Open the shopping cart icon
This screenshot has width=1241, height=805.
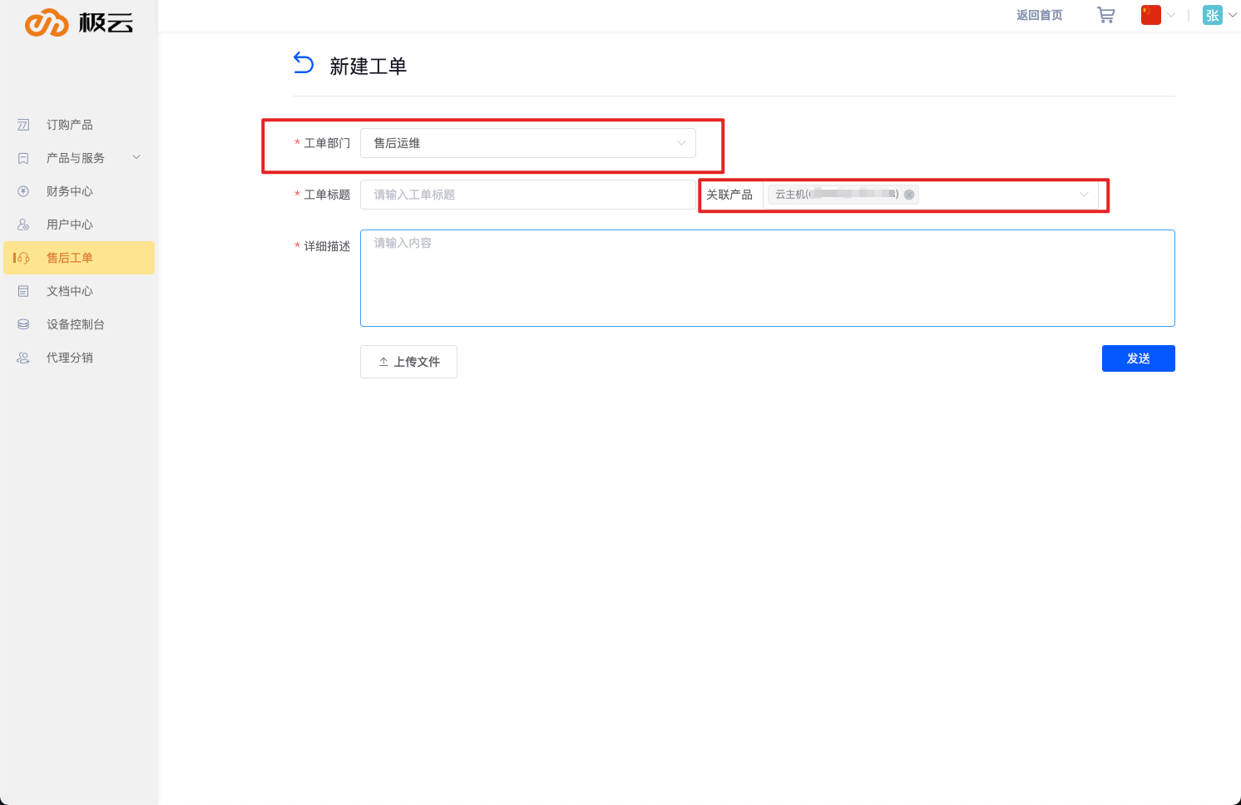point(1105,15)
